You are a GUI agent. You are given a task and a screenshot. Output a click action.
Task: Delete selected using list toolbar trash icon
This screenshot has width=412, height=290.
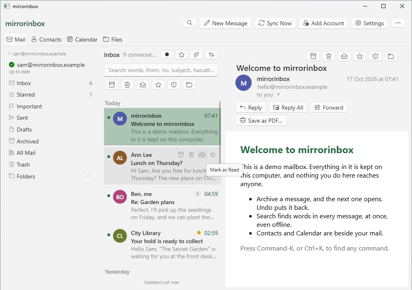pyautogui.click(x=127, y=85)
